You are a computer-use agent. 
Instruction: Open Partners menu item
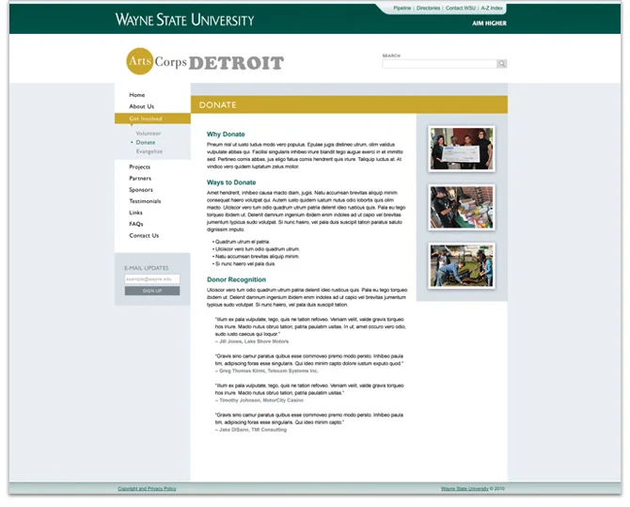140,178
